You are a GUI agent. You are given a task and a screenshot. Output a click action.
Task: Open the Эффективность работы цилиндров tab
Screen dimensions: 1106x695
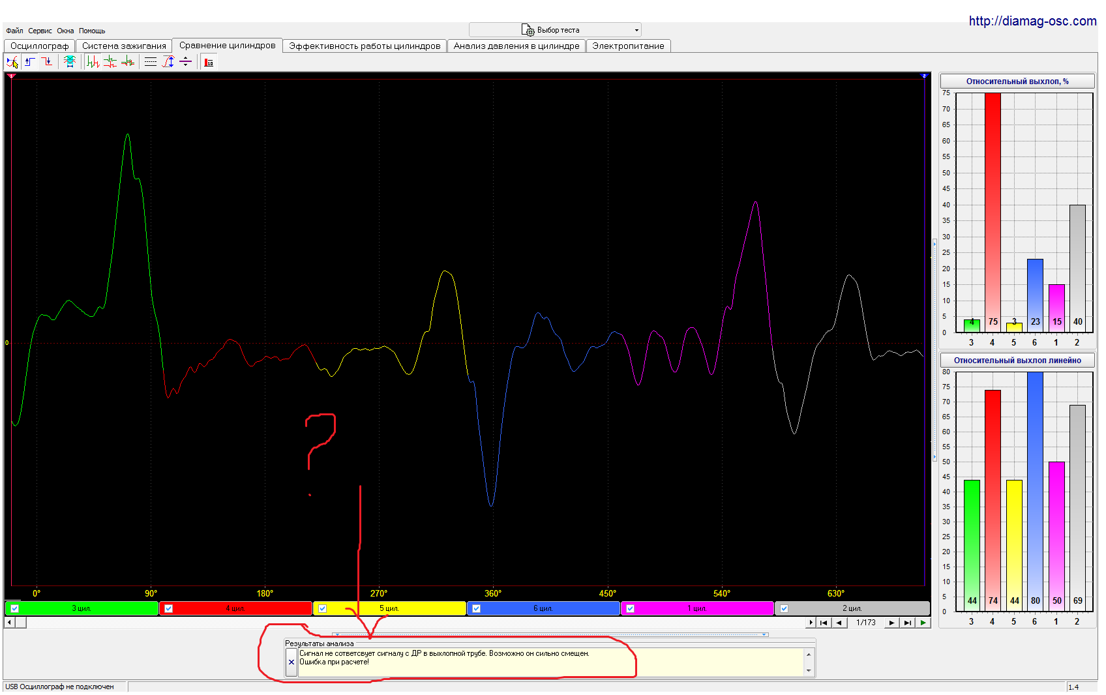[x=365, y=46]
